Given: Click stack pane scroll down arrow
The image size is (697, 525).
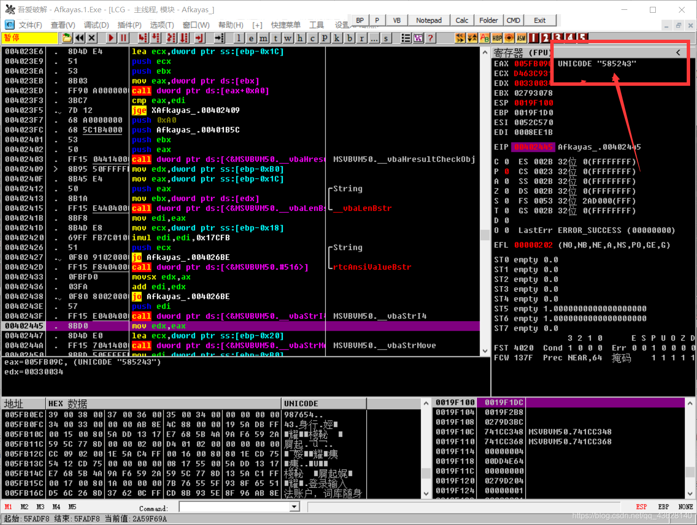Looking at the screenshot, I should point(690,494).
